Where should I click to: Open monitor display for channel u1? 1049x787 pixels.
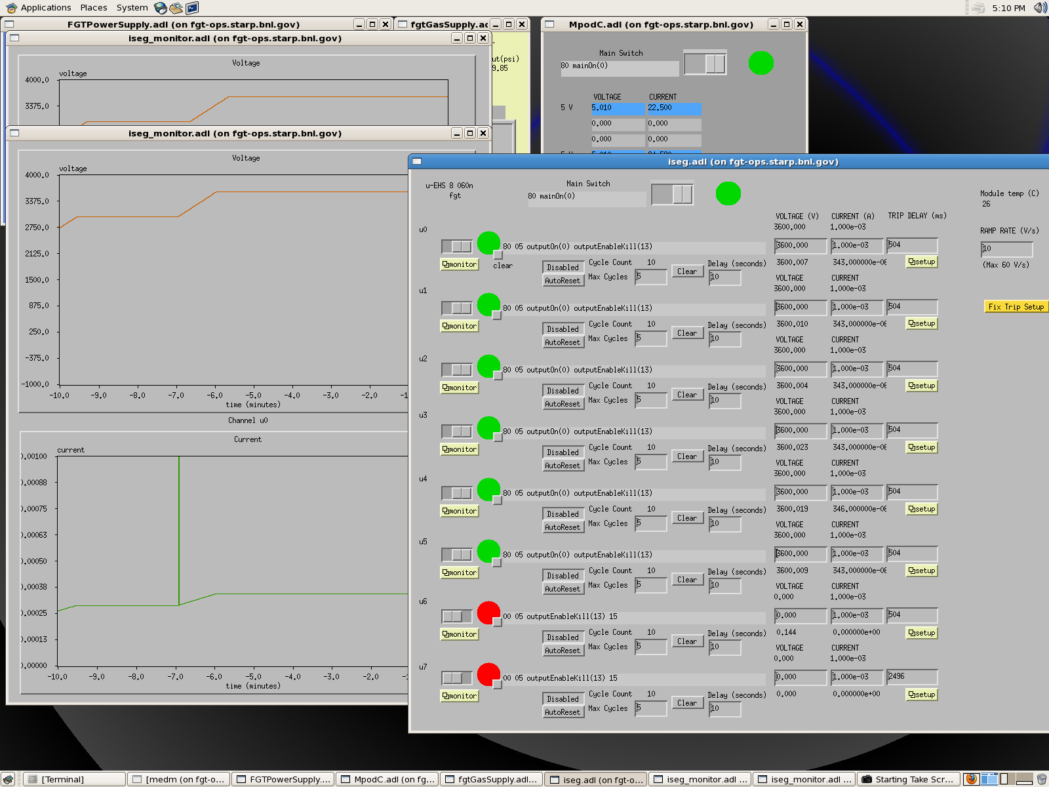click(x=460, y=326)
